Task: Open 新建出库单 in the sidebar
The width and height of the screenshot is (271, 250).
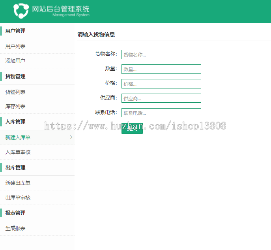Action: click(x=18, y=183)
